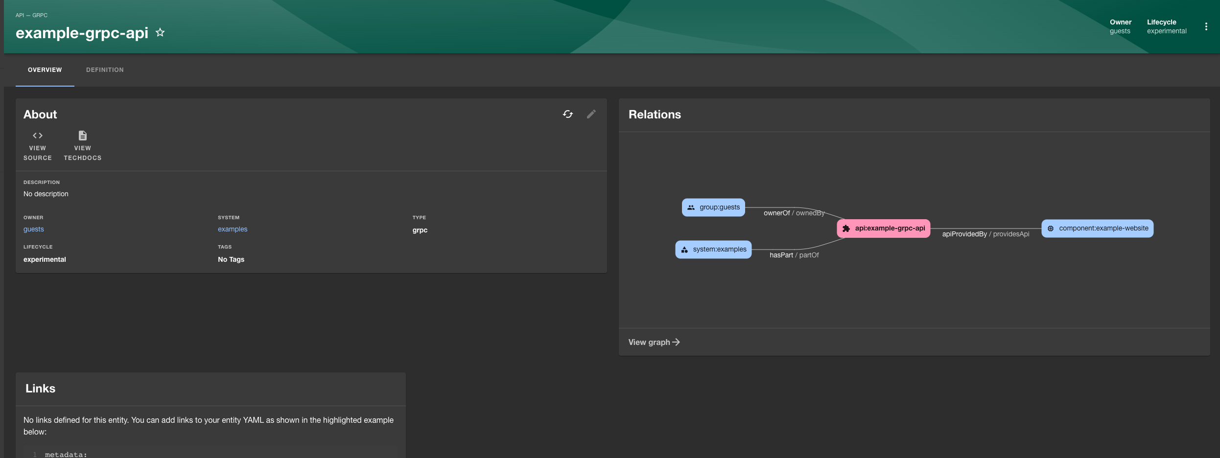The height and width of the screenshot is (458, 1220).
Task: Click the View TechDocs document icon
Action: click(x=82, y=136)
